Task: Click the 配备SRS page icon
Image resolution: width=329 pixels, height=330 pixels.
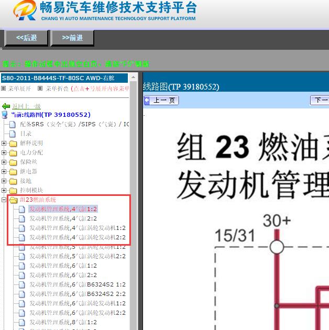Action: (x=13, y=124)
